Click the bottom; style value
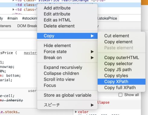Screen dimensions: 148x115 [13, 76]
